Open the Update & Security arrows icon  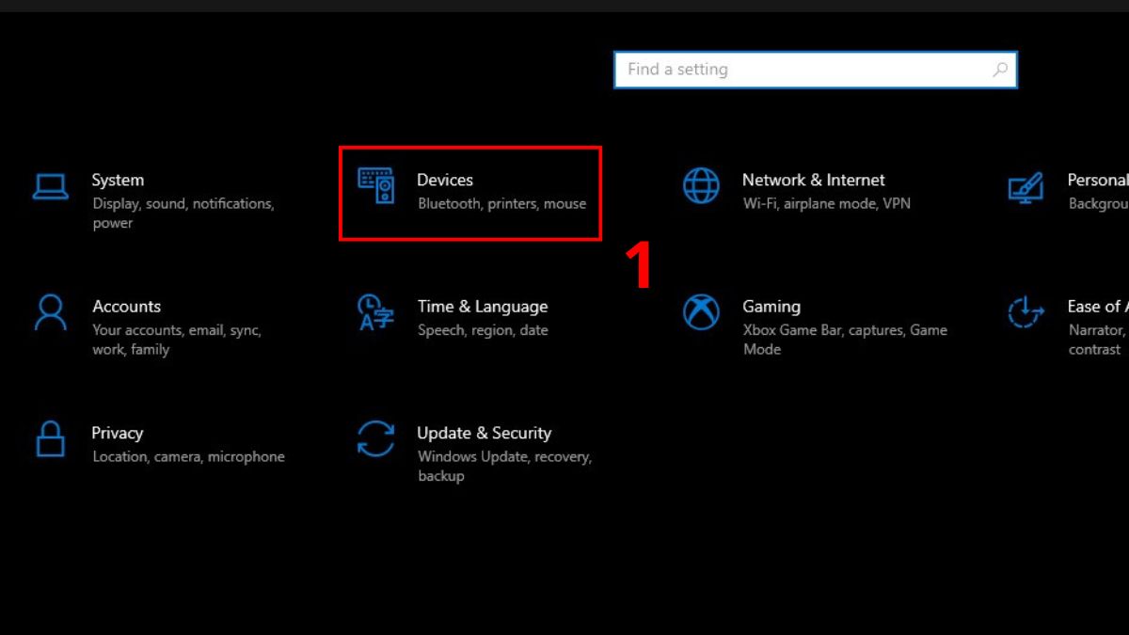tap(375, 438)
